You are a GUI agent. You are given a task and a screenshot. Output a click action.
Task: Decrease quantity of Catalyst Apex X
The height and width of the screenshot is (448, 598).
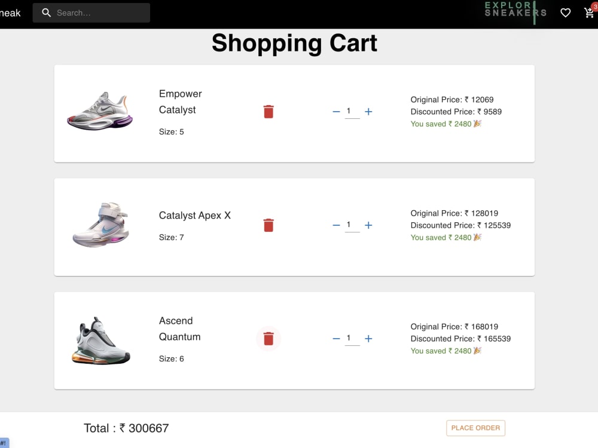tap(336, 225)
